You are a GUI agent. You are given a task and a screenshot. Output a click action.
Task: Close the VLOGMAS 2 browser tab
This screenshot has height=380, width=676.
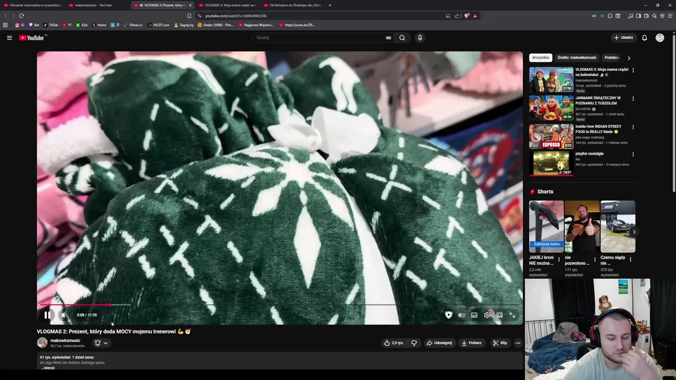[x=191, y=5]
